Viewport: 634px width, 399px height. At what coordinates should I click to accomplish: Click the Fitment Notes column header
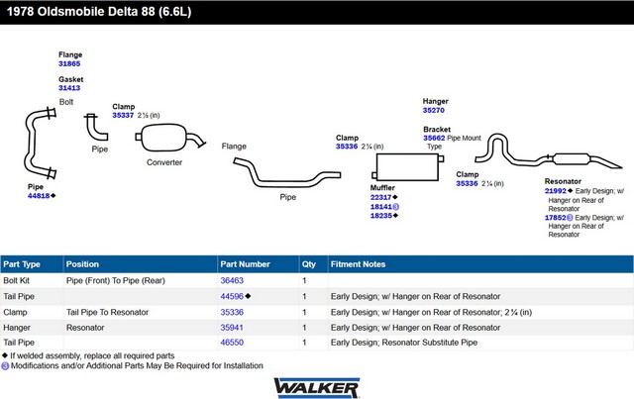480,264
